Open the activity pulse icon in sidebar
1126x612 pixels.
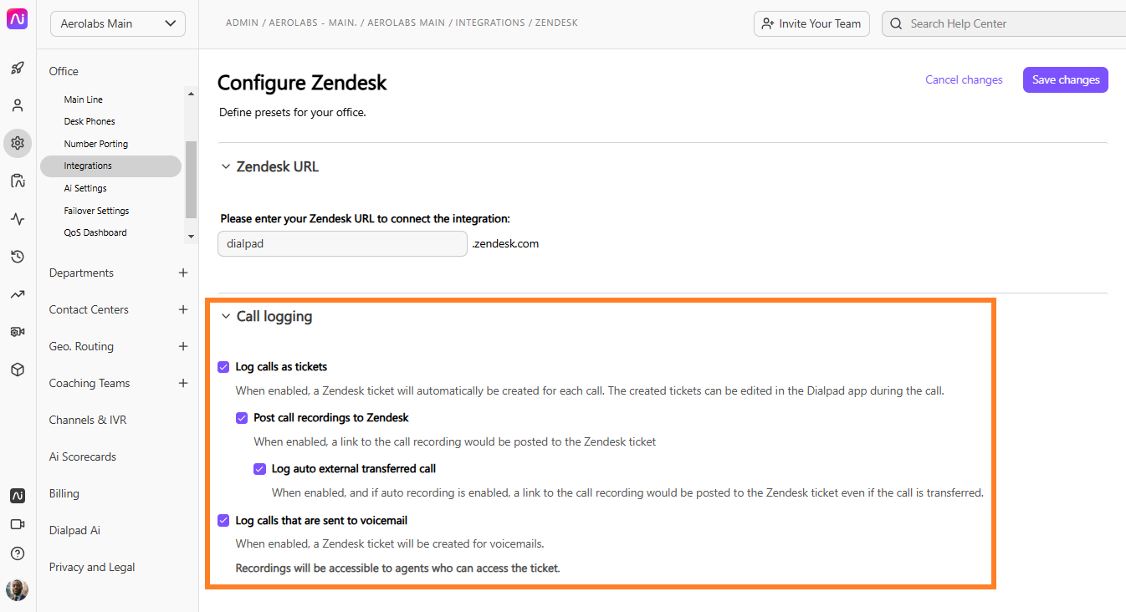coord(18,219)
